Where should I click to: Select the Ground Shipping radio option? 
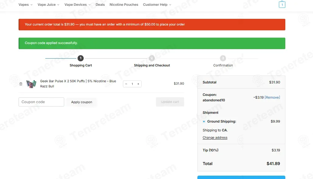pos(204,121)
